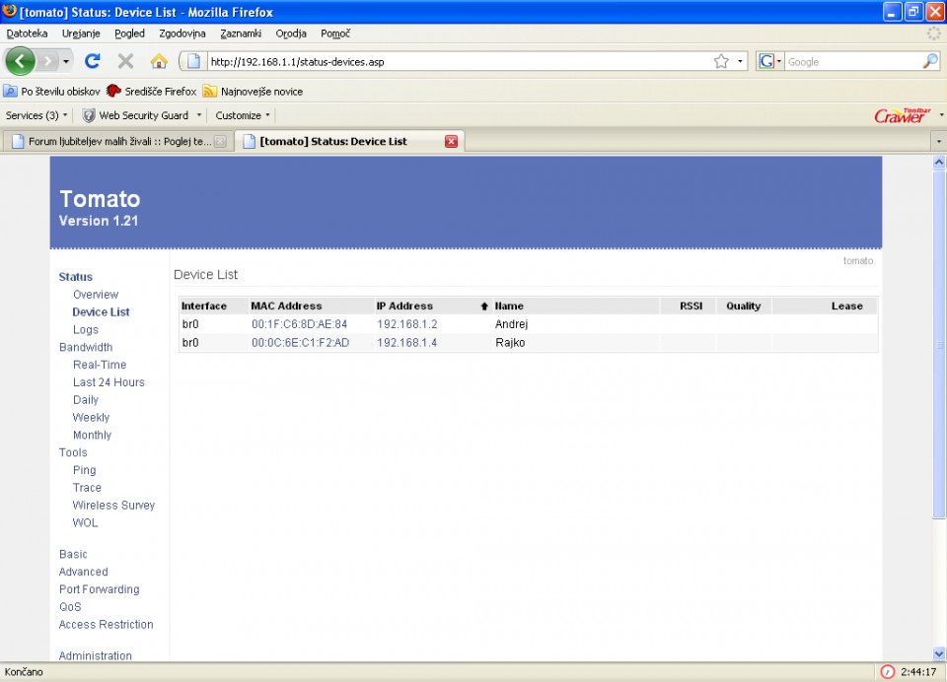Open the Zaznamki menu
The height and width of the screenshot is (682, 947).
coord(241,34)
